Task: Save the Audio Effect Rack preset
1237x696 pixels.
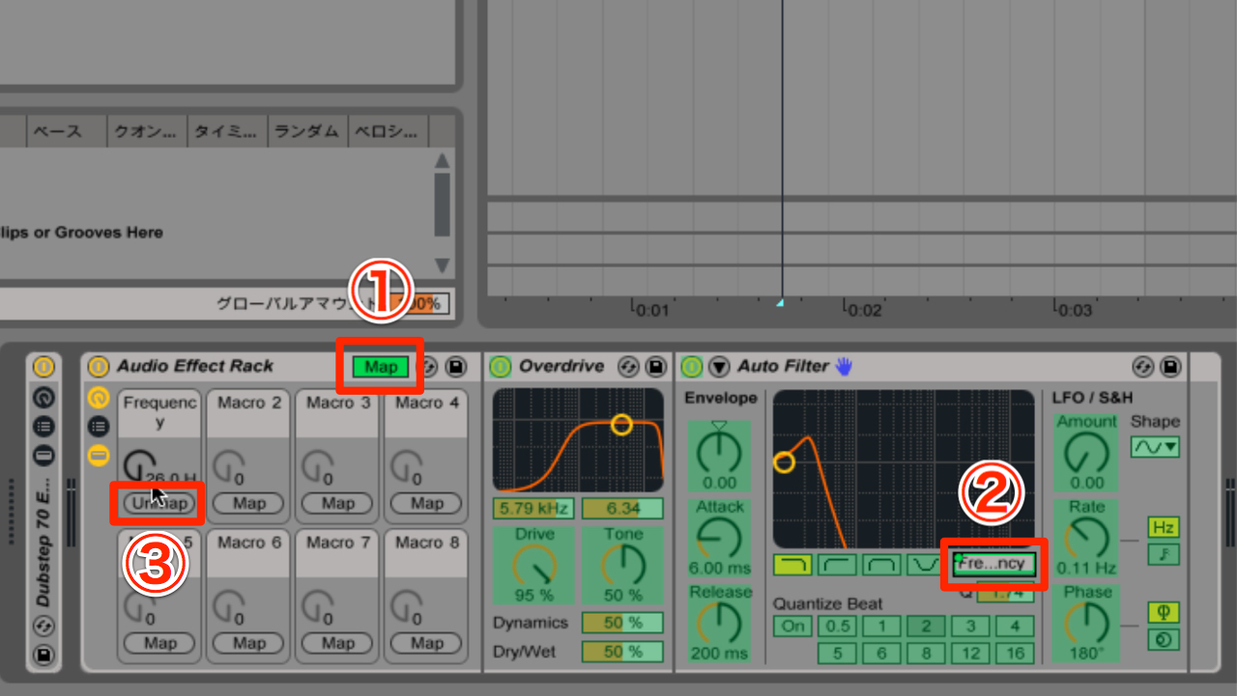Action: pos(455,367)
